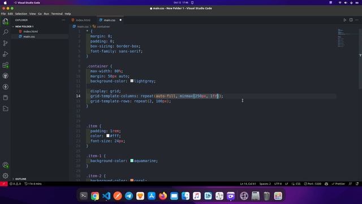Open the Manage gear icon
Screen dimensions: 362x204
point(5,176)
